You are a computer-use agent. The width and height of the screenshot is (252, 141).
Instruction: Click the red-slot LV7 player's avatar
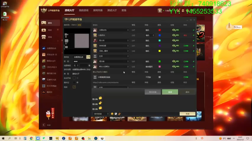coord(95,30)
